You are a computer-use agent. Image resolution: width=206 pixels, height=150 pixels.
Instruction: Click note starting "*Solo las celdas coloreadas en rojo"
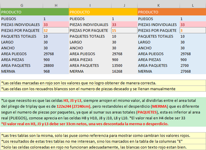point(103,147)
